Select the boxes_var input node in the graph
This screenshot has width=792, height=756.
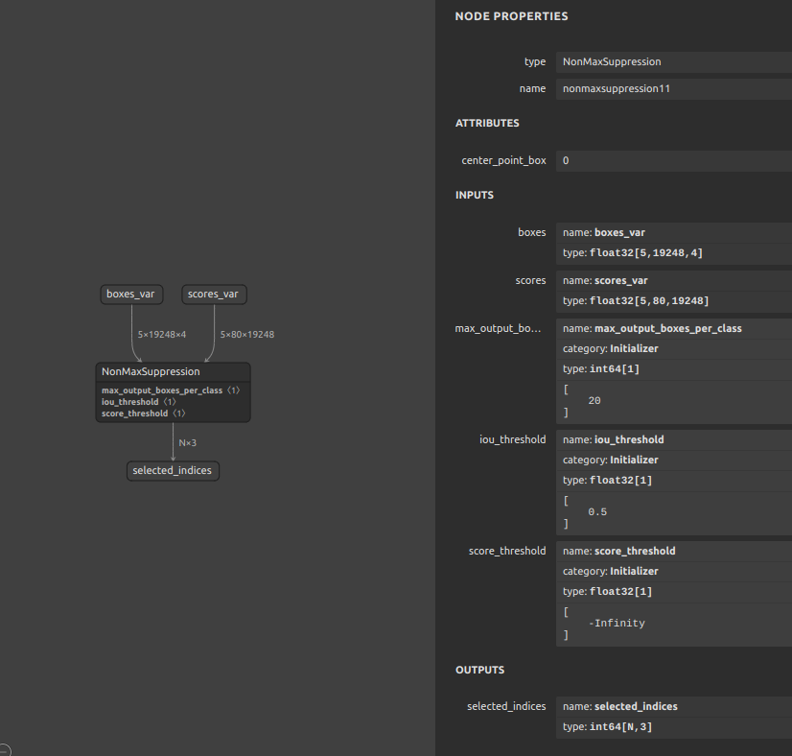(x=131, y=295)
